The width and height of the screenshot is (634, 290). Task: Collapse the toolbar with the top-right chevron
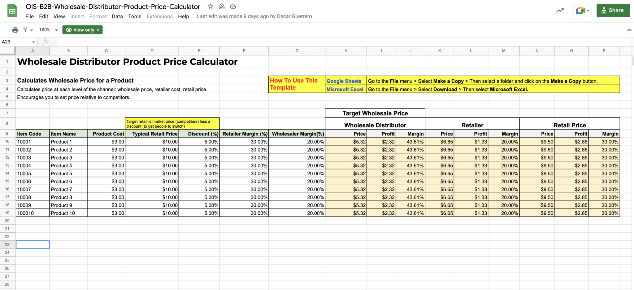click(629, 30)
